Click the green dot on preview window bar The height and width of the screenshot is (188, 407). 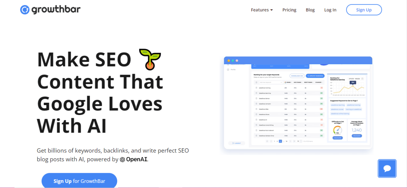tap(233, 61)
